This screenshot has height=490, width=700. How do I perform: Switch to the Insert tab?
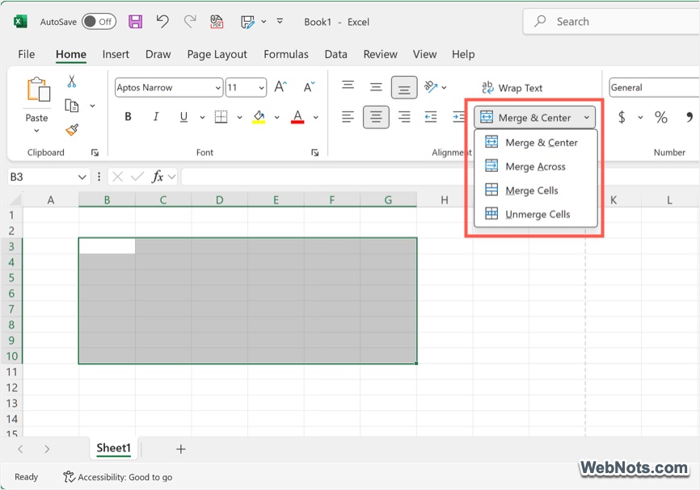coord(116,54)
